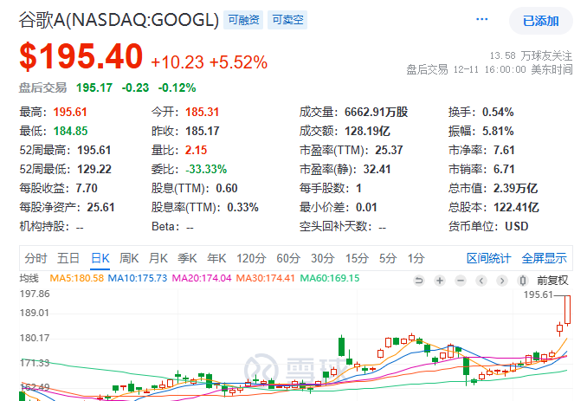The width and height of the screenshot is (587, 401).
Task: Toggle candlestick style icon
Action: pyautogui.click(x=523, y=281)
